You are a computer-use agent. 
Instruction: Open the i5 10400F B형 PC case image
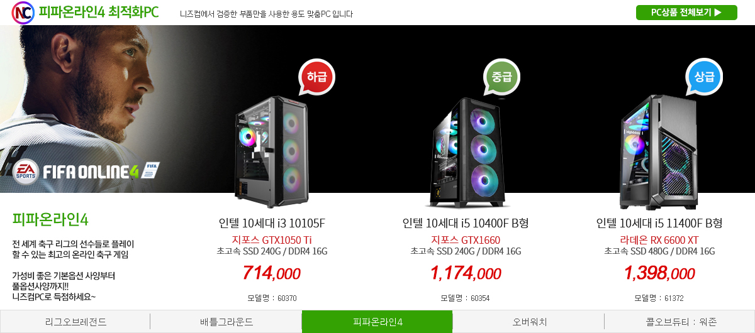pyautogui.click(x=466, y=152)
